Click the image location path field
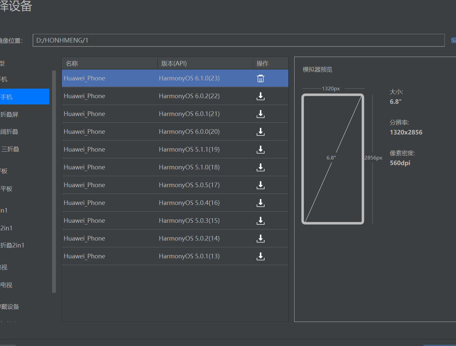The height and width of the screenshot is (346, 456). coord(239,40)
